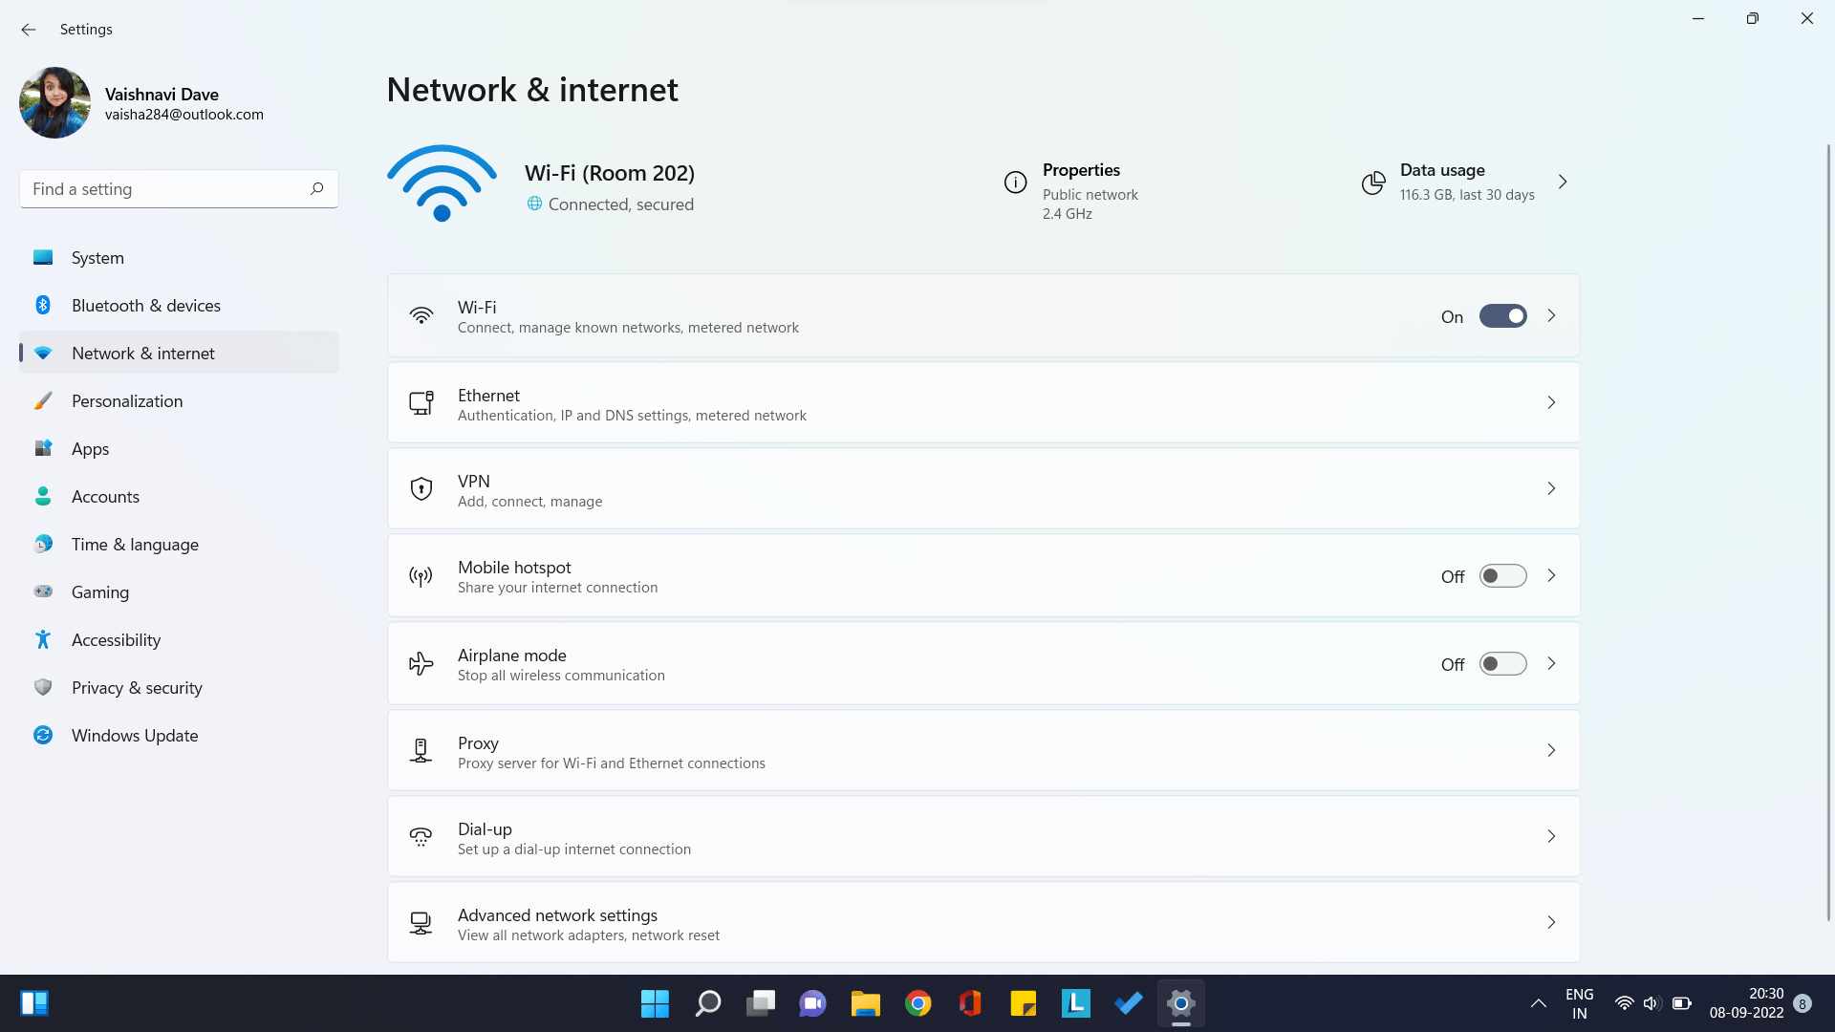The width and height of the screenshot is (1835, 1032).
Task: Expand the Proxy row chevron
Action: click(x=1551, y=751)
